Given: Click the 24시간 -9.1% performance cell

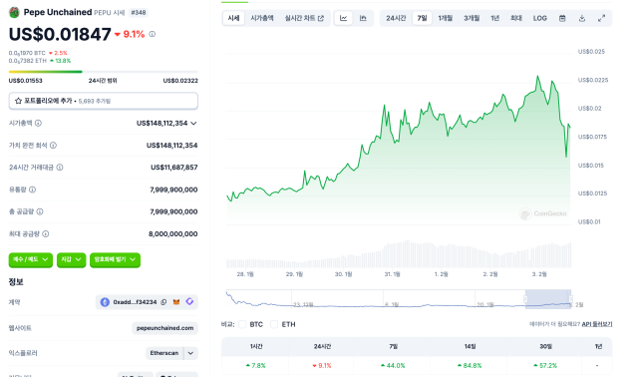Looking at the screenshot, I should pos(322,366).
